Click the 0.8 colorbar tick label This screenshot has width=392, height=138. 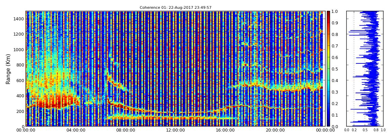tap(335, 34)
